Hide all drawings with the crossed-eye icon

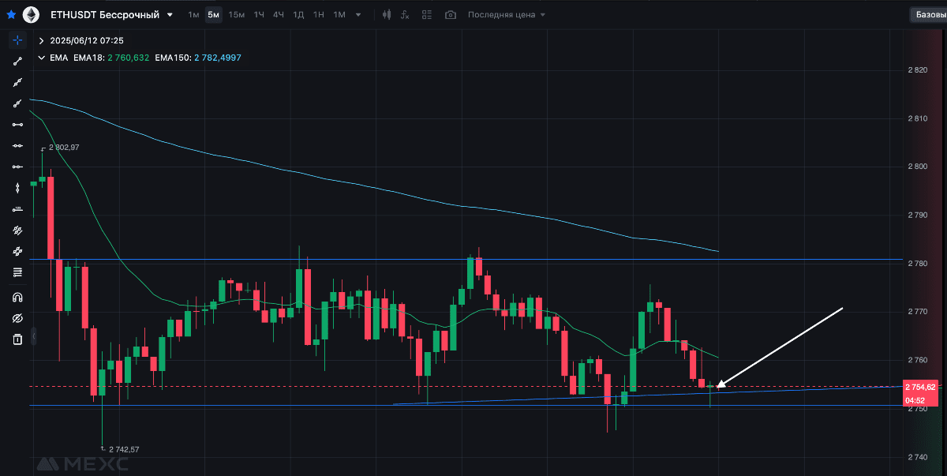tap(17, 318)
